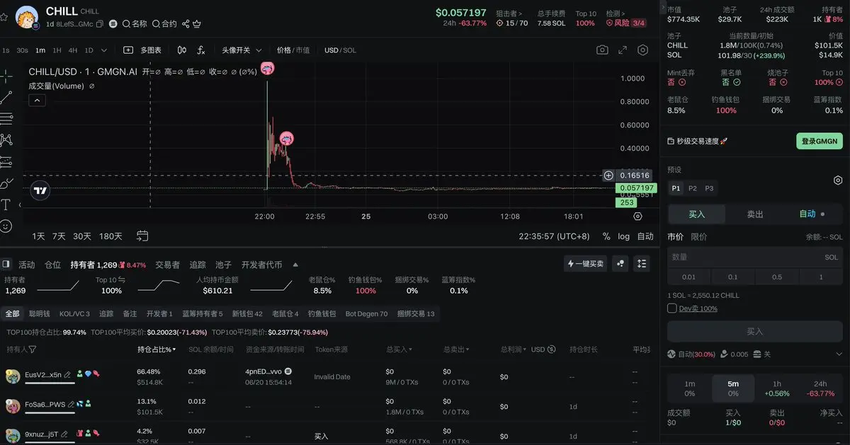Select the trend line drawing tool

pos(6,98)
